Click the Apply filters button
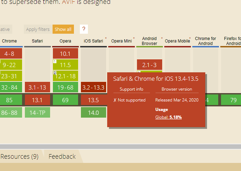241x171 pixels. click(x=38, y=29)
